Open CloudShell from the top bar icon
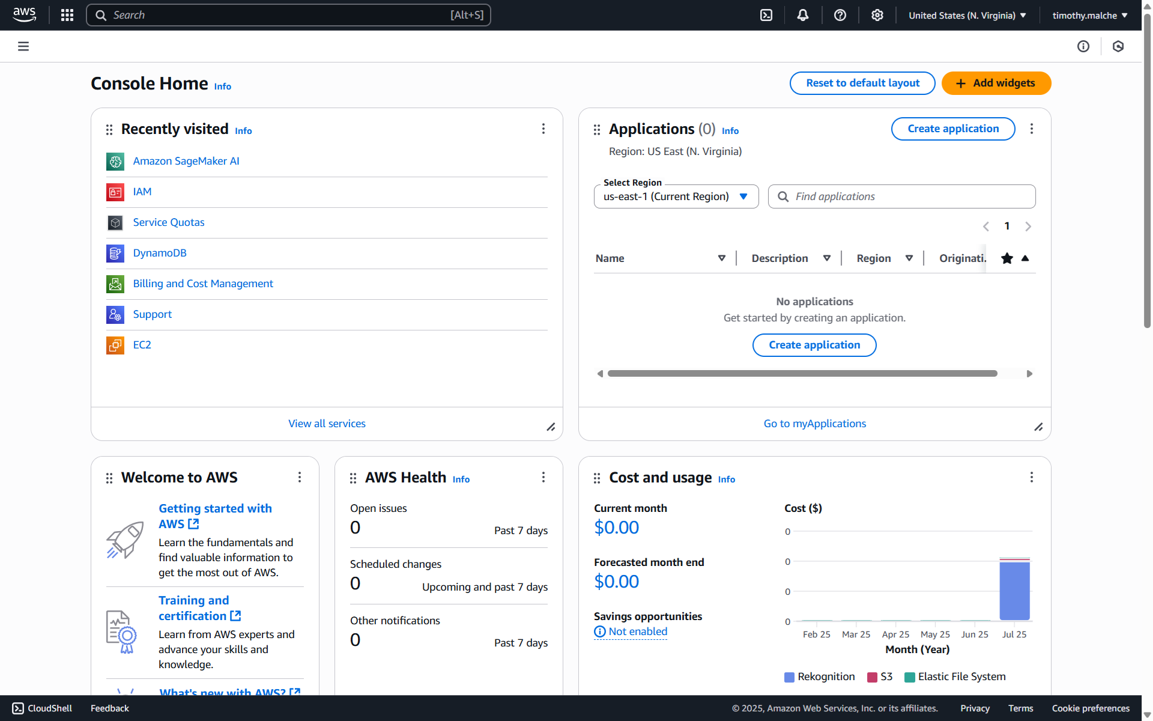Viewport: 1153px width, 721px height. click(x=766, y=15)
